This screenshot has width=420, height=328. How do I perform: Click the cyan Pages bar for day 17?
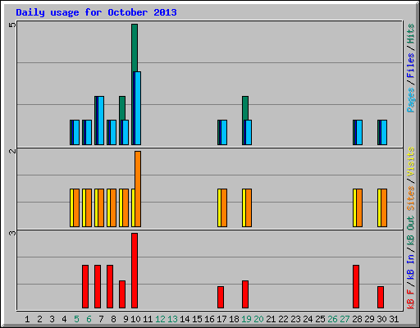(224, 132)
